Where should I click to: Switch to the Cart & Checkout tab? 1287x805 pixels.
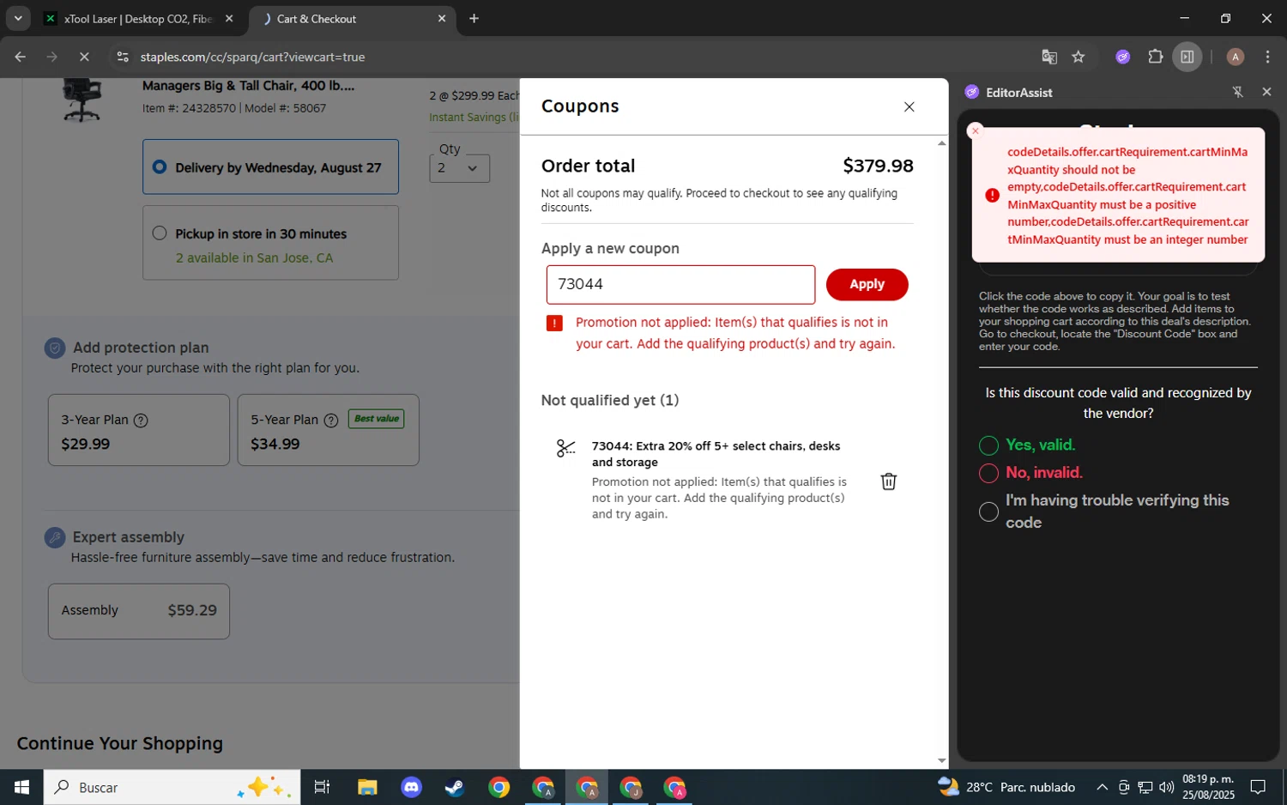(x=352, y=19)
